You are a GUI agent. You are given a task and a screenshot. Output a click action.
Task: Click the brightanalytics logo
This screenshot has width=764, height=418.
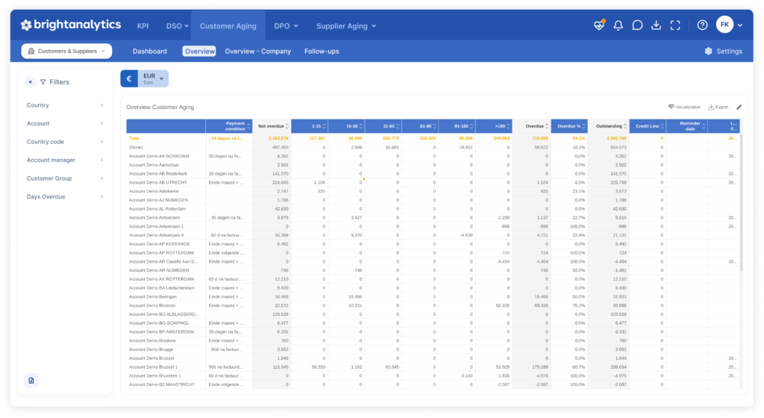71,25
